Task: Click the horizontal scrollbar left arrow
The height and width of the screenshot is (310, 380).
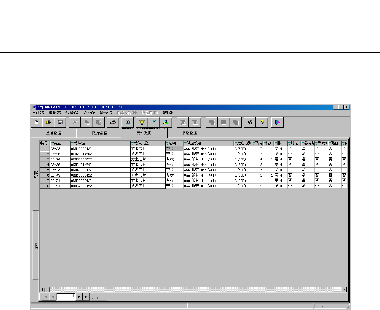Action: point(42,290)
